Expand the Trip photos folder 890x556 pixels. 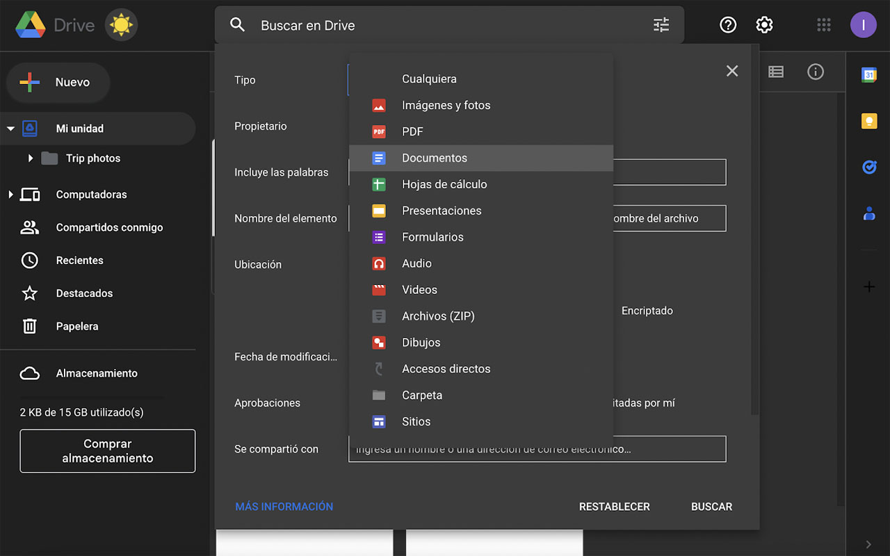coord(31,158)
